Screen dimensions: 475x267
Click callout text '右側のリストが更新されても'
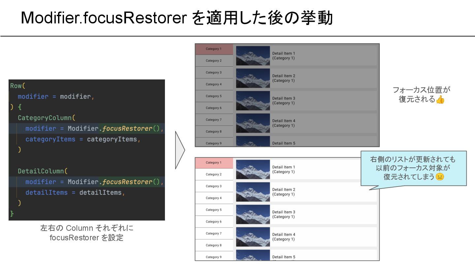coord(413,160)
